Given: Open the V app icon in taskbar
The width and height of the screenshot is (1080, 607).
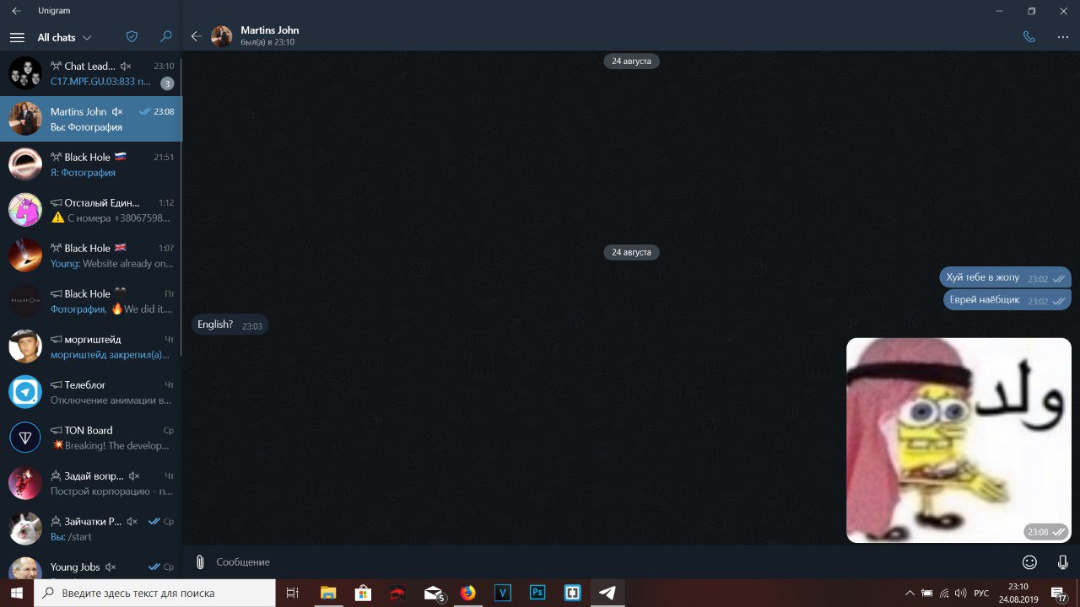Looking at the screenshot, I should pos(503,593).
